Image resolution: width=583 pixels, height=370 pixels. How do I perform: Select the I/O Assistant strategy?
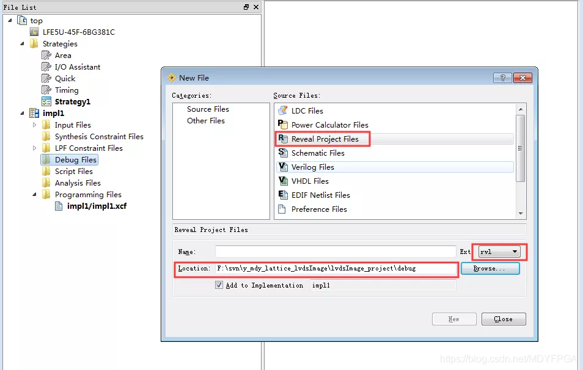78,67
